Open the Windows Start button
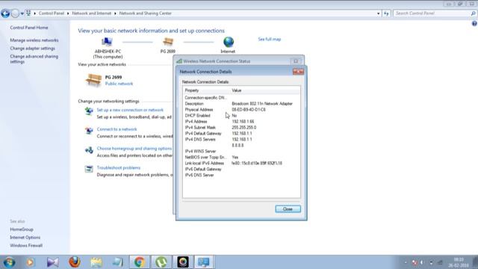Image resolution: width=478 pixels, height=269 pixels. click(9, 262)
